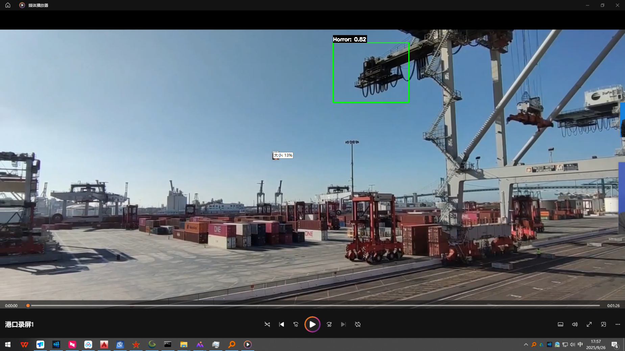625x351 pixels.
Task: Enter full screen mode
Action: point(589,324)
